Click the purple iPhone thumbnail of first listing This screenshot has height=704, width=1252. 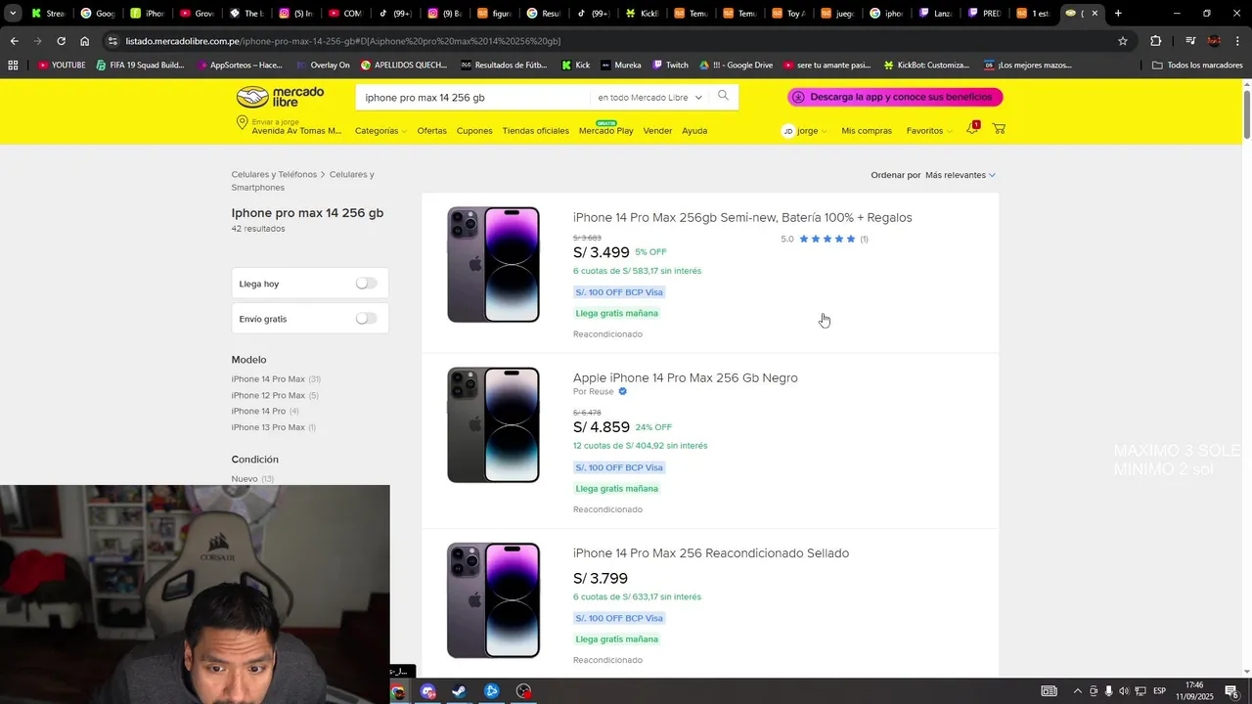click(493, 265)
